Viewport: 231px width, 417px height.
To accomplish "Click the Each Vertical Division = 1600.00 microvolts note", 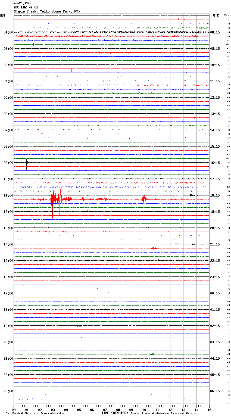I will click(35, 413).
